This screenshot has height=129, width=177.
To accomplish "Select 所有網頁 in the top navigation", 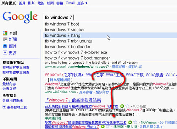I will (9, 3).
